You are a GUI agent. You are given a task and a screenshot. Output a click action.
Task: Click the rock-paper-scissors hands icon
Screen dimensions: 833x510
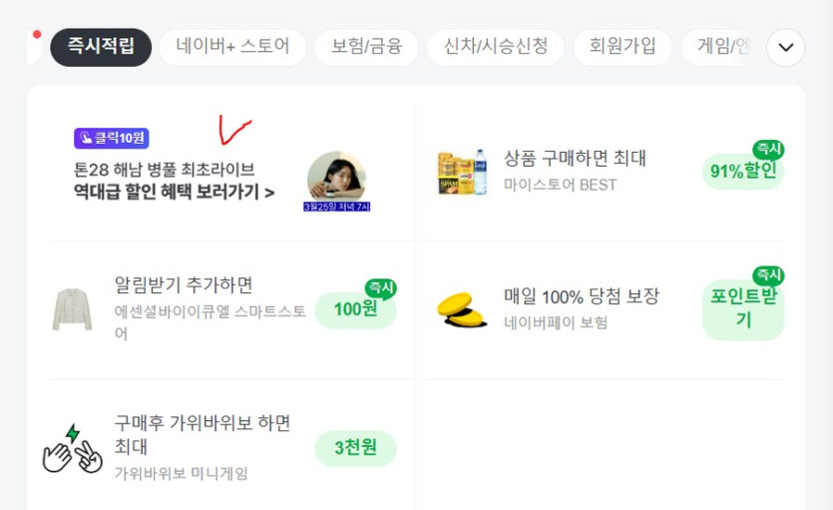pos(72,449)
